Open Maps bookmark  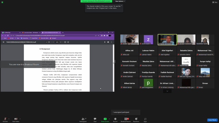tap(17, 38)
